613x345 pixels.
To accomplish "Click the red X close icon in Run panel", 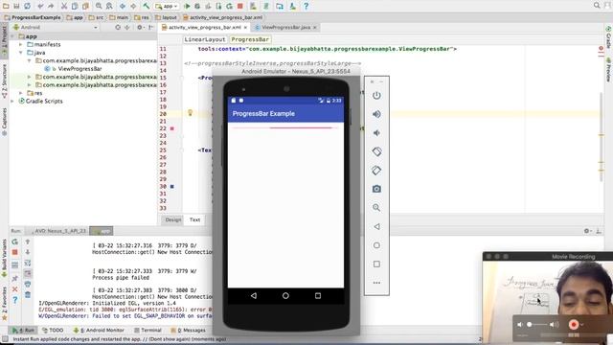I will tap(15, 289).
